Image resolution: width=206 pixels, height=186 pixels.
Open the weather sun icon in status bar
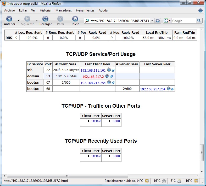point(147,181)
